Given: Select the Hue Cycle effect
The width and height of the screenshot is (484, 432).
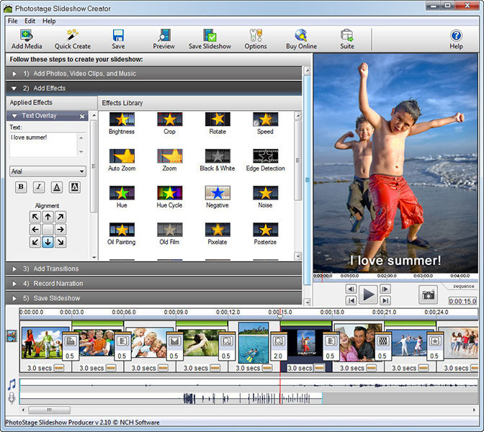Looking at the screenshot, I should (169, 193).
